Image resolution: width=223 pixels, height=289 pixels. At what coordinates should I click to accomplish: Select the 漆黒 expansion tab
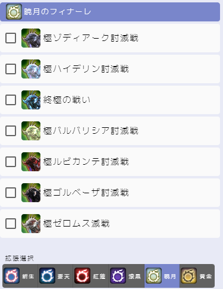tap(127, 276)
